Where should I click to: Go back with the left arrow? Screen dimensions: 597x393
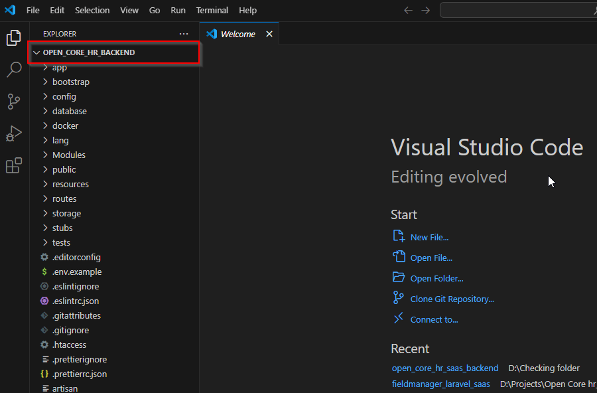(408, 11)
